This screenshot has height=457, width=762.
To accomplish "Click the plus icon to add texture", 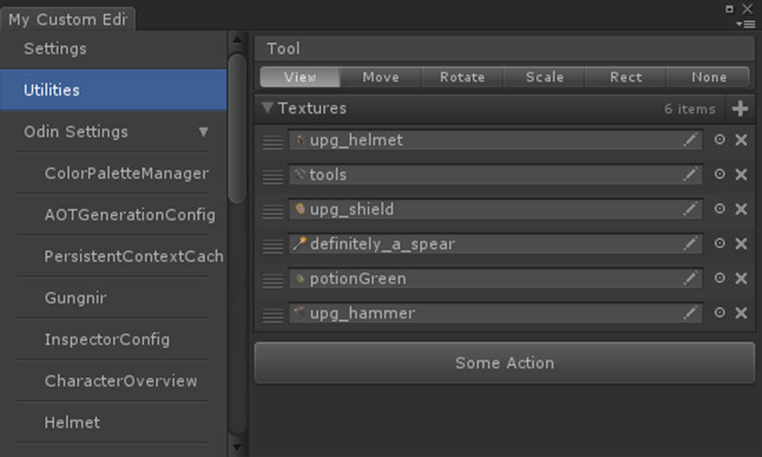I will (741, 109).
